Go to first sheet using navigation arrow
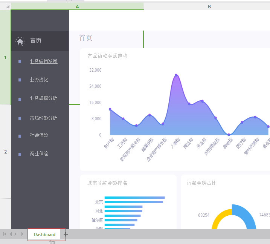The image size is (270, 244). (x=5, y=234)
